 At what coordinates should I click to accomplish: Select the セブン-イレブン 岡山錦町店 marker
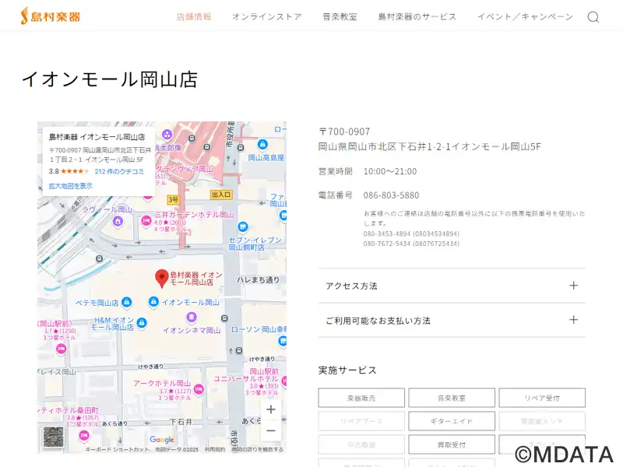[243, 226]
